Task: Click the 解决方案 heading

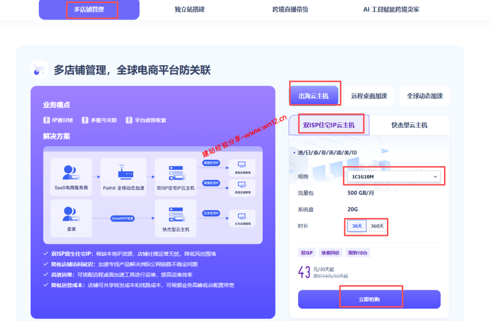Action: tap(57, 136)
